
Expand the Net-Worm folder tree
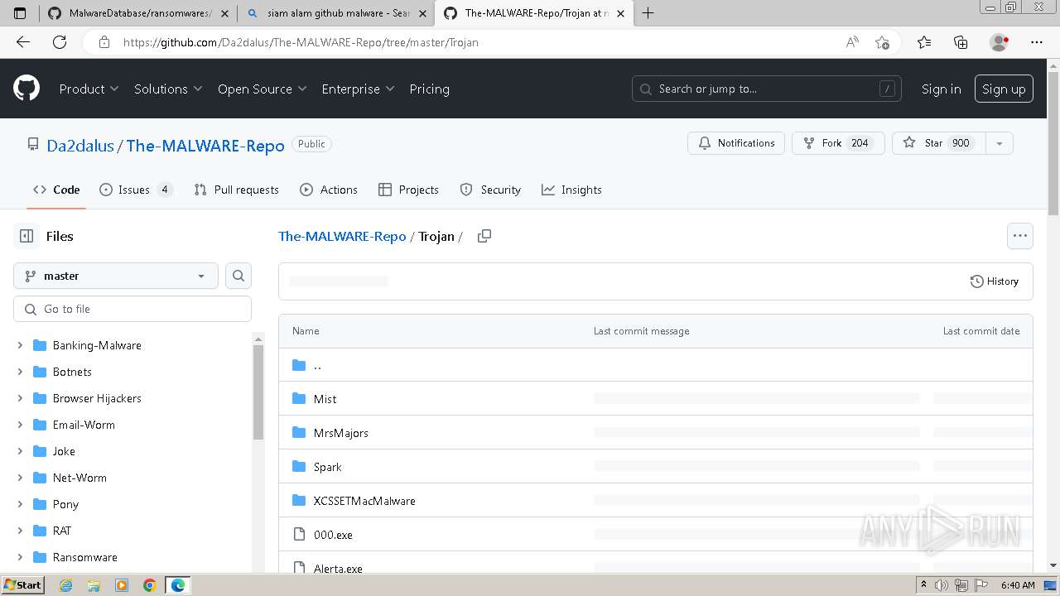point(20,478)
